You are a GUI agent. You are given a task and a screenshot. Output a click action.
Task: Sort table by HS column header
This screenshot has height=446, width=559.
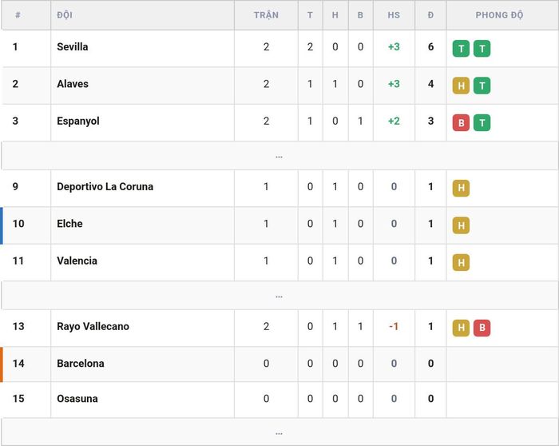[394, 15]
